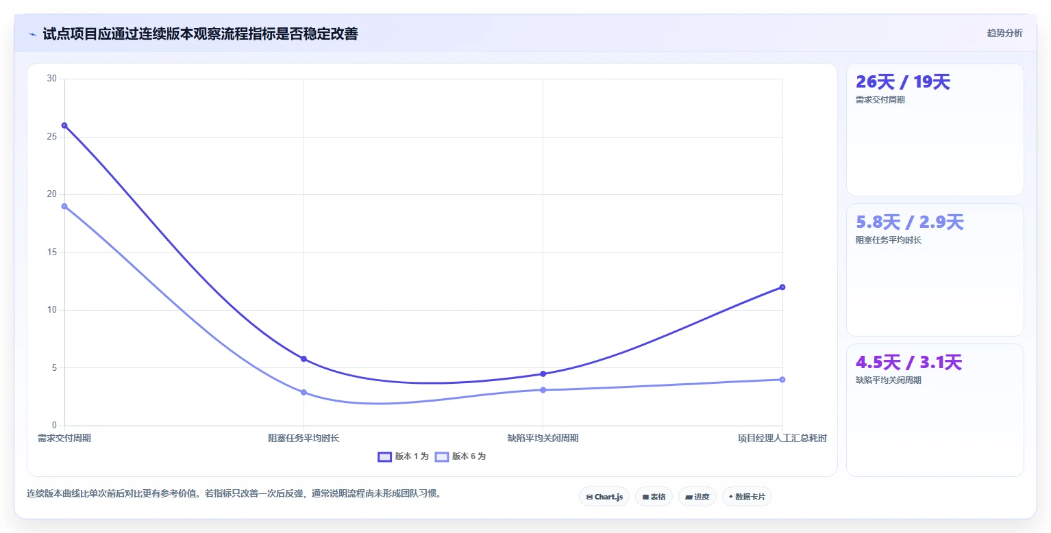
Task: Click the y-axis tick label 25
Action: tap(52, 137)
